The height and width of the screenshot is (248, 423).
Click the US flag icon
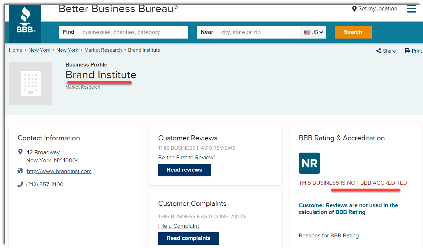[307, 32]
